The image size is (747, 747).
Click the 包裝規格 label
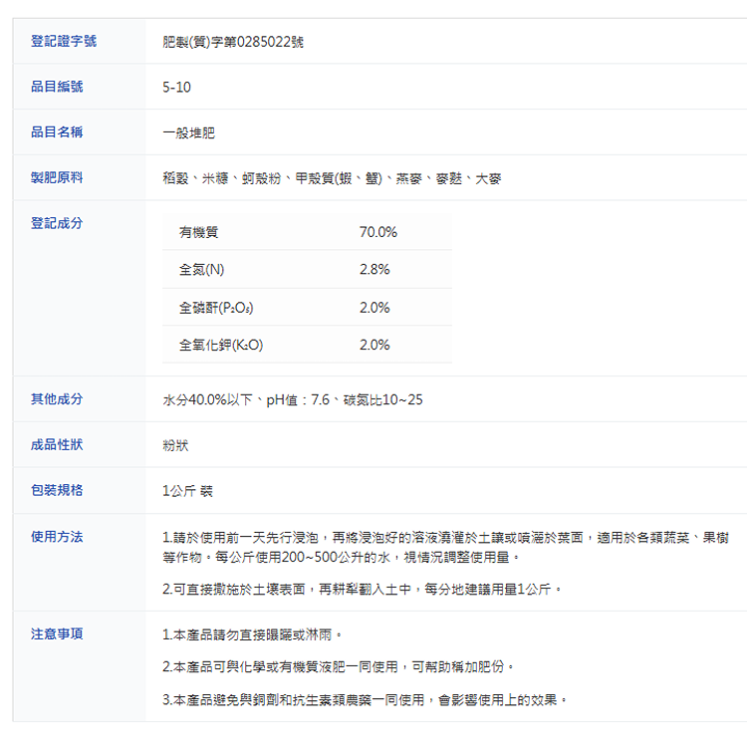57,490
